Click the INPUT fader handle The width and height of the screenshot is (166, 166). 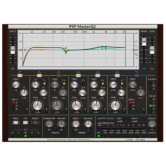pos(13,50)
